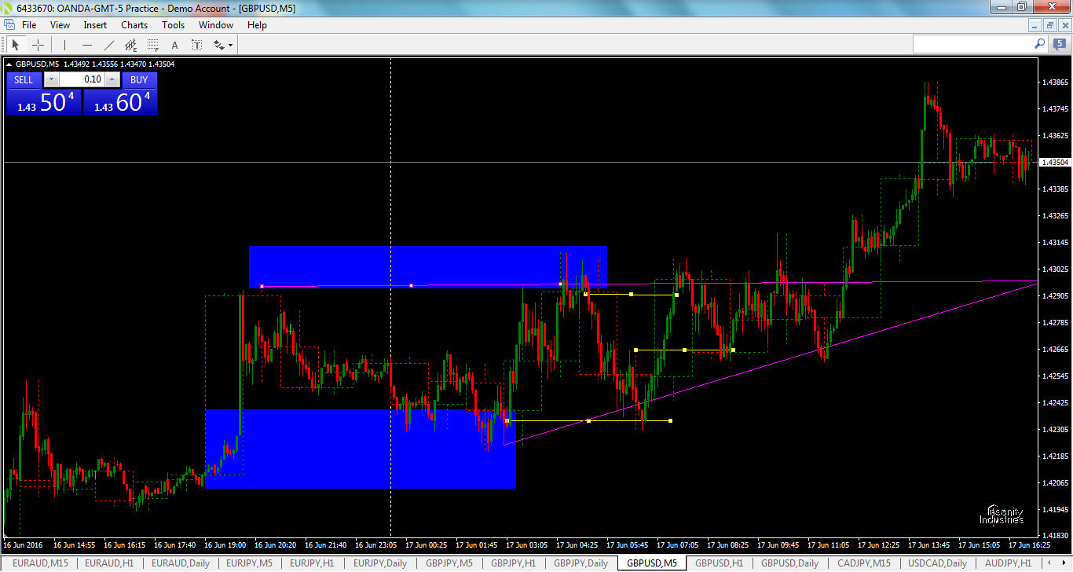The height and width of the screenshot is (572, 1073).
Task: Select the cursor pointer tool
Action: 16,44
